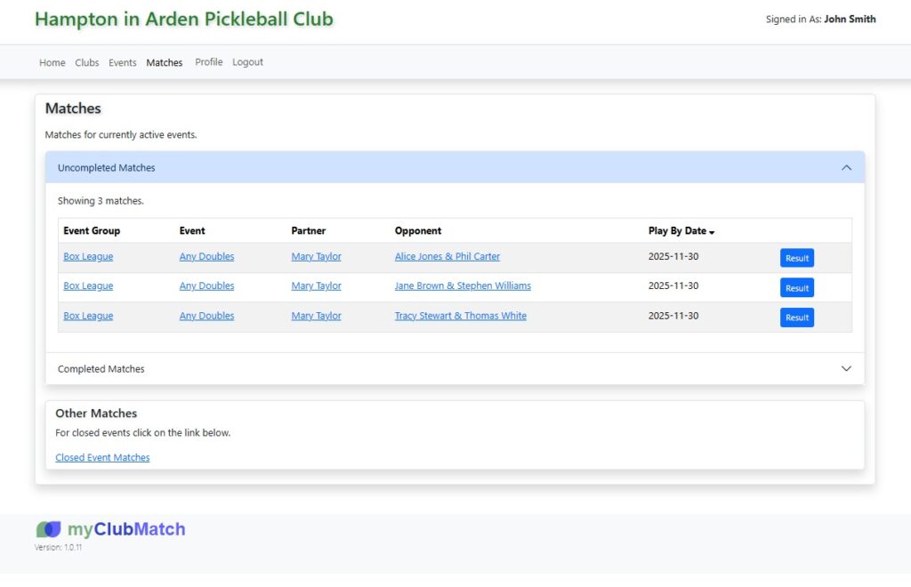
Task: Navigate to the Events page
Action: click(x=123, y=62)
